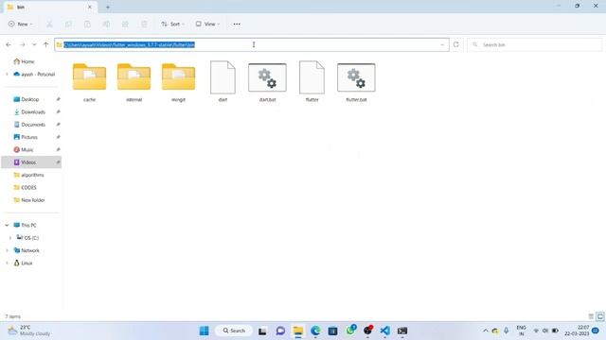The image size is (606, 340).
Task: Go up one folder level arrow
Action: [45, 44]
